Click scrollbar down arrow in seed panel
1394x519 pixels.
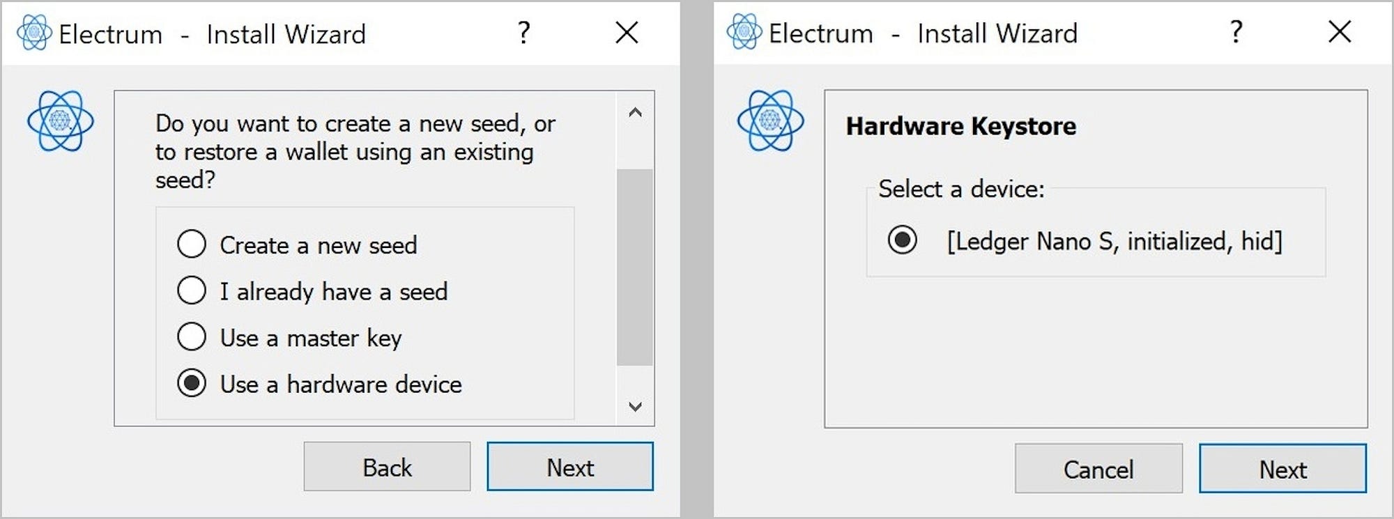(635, 406)
